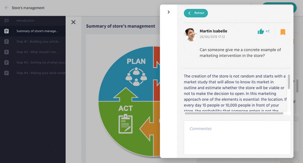Click inside the Commentez comment field

click(237, 137)
